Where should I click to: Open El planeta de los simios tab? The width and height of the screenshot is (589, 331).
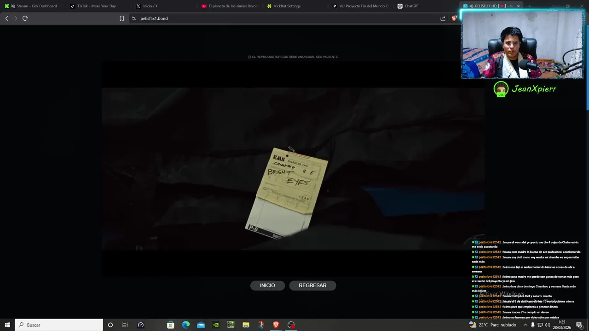(230, 6)
